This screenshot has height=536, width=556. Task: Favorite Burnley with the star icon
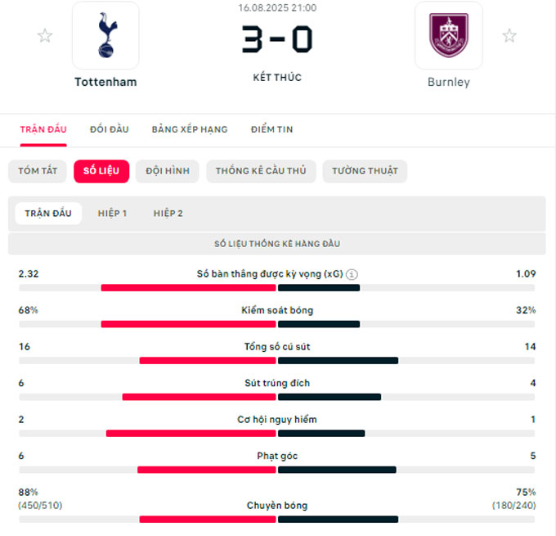(x=509, y=35)
